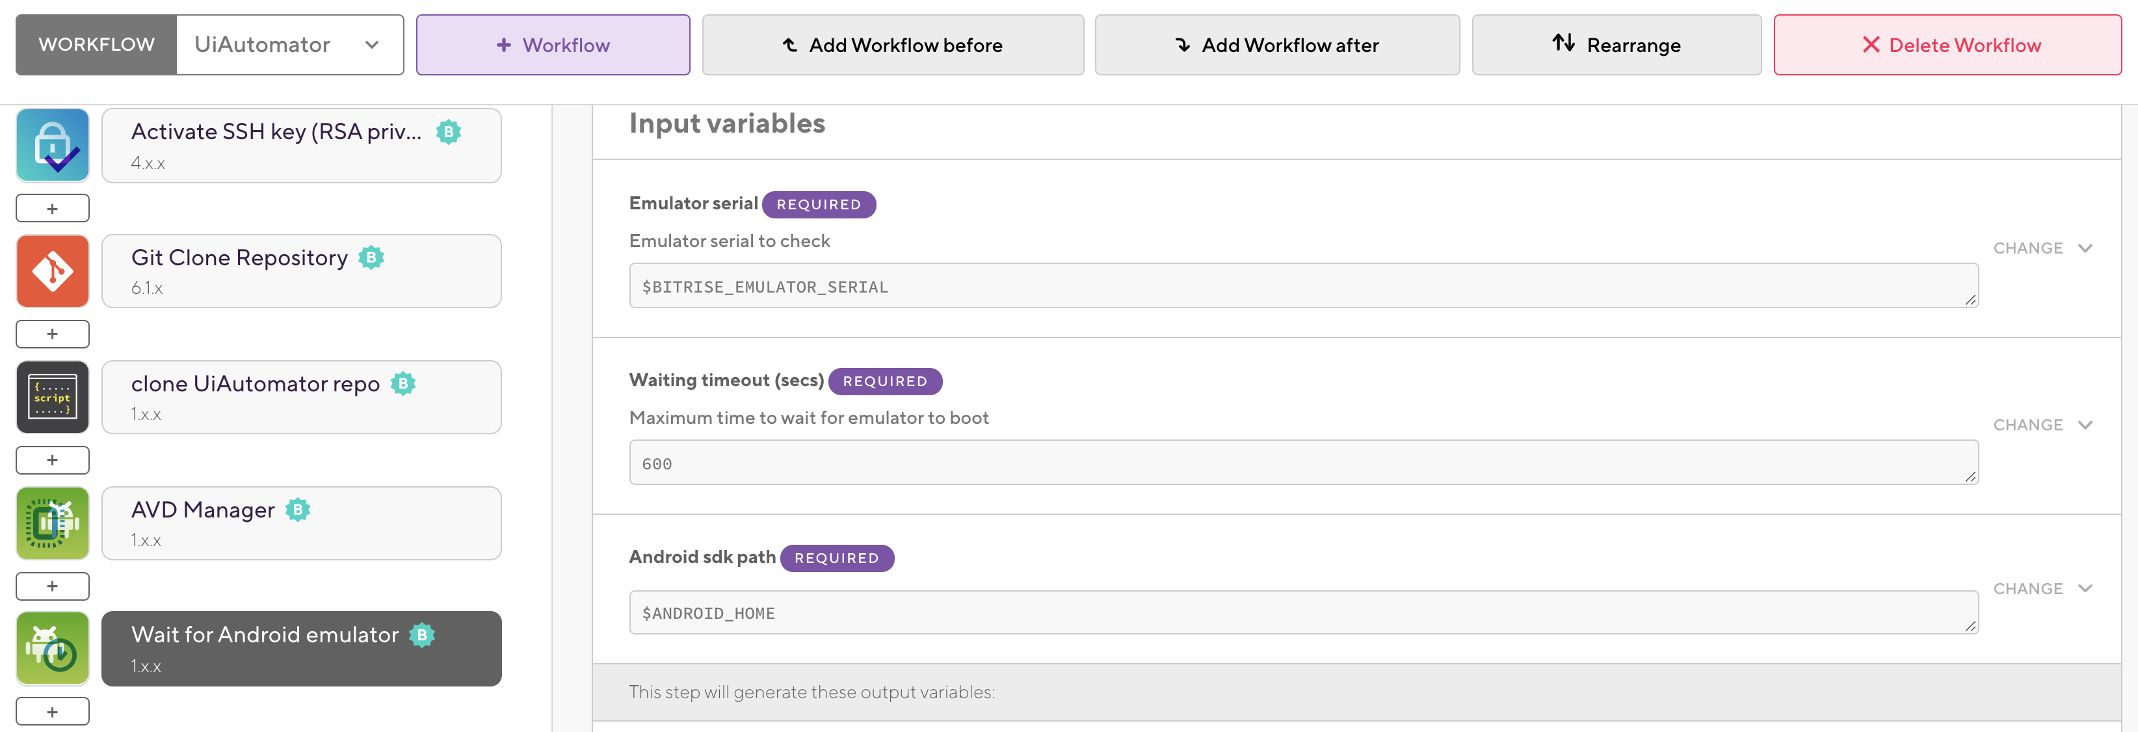The width and height of the screenshot is (2138, 732).
Task: Click the script step icon
Action: [x=52, y=397]
